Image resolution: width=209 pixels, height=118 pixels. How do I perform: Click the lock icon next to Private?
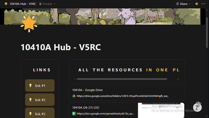pos(40,4)
